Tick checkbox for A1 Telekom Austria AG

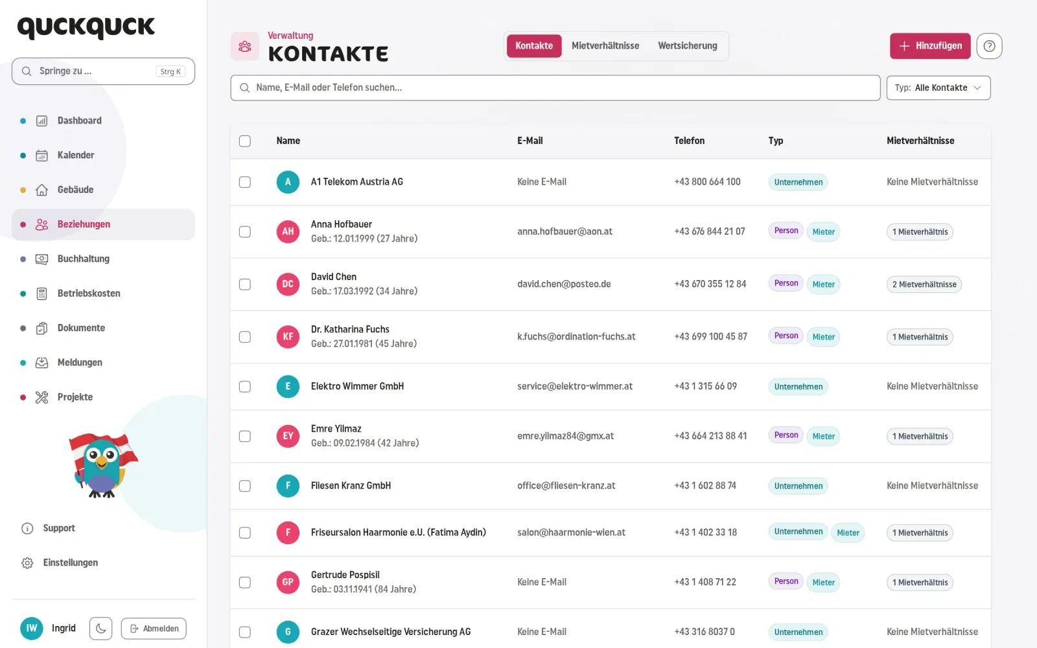coord(245,182)
